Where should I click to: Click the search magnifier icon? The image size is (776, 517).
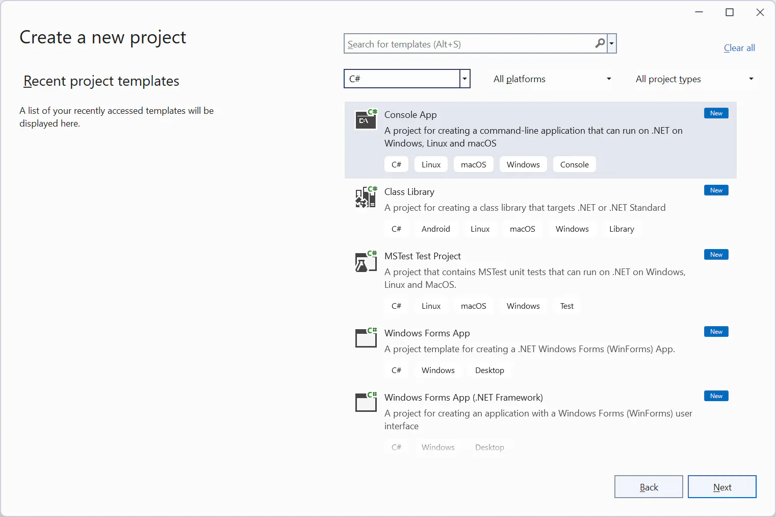pyautogui.click(x=600, y=43)
